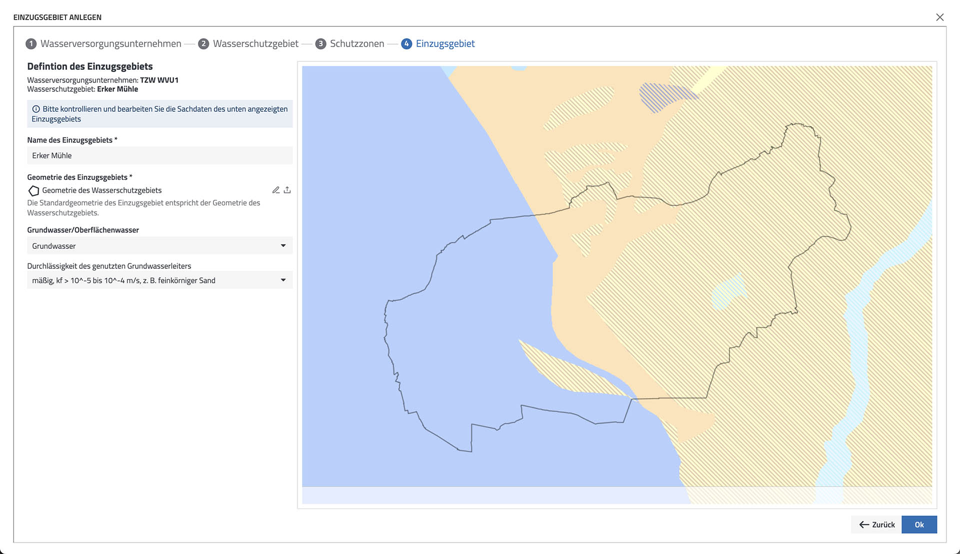The width and height of the screenshot is (960, 554).
Task: Close the dialog via the X icon
Action: point(940,16)
